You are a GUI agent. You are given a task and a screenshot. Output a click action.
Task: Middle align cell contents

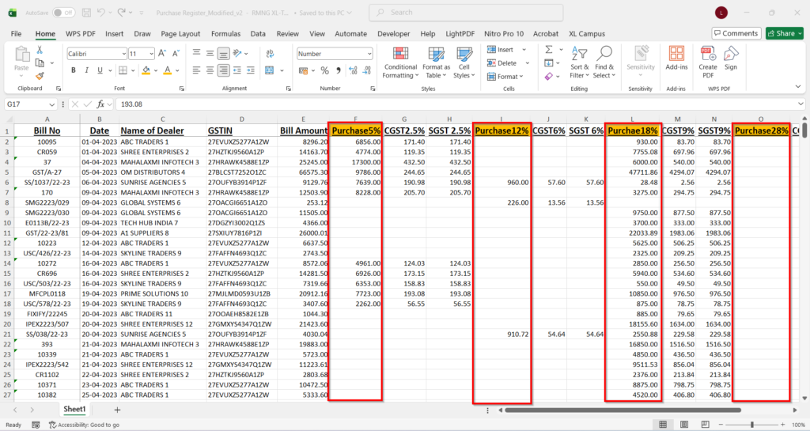pyautogui.click(x=210, y=53)
